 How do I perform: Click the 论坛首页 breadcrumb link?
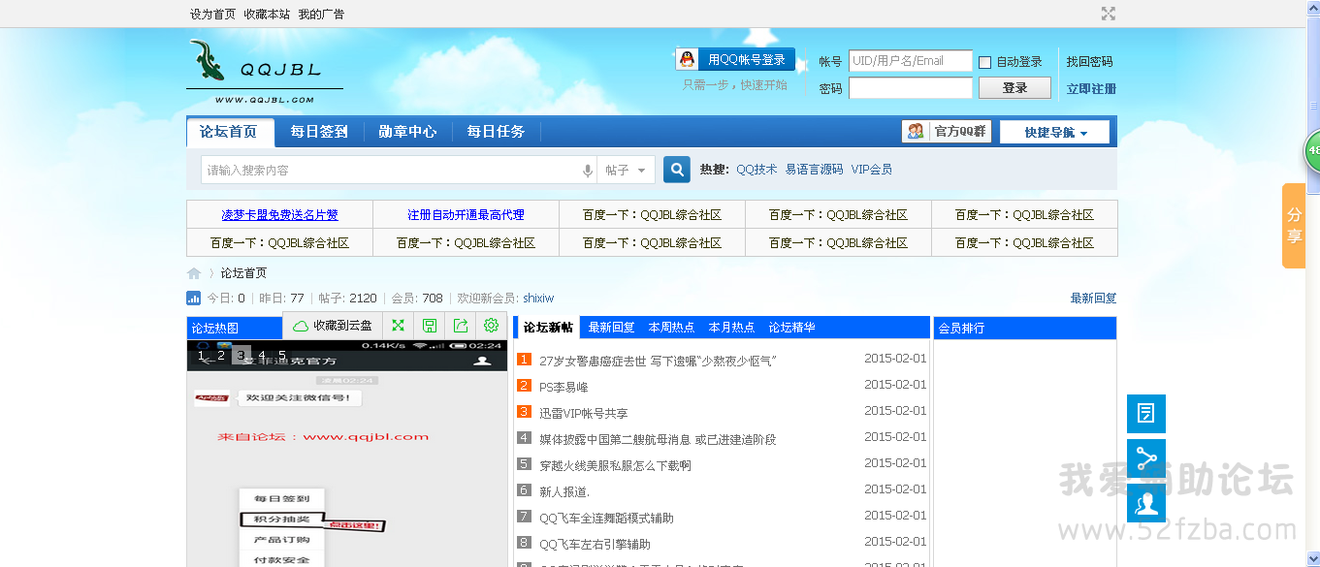pos(243,273)
